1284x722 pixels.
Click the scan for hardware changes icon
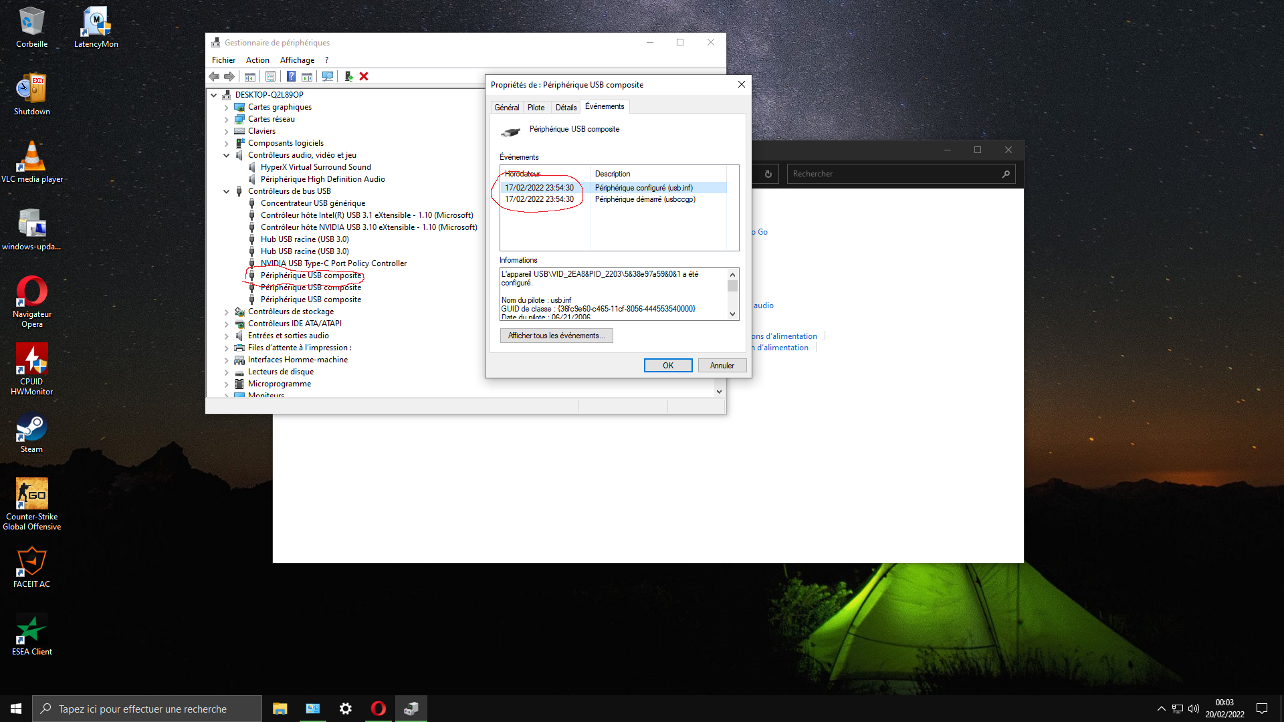tap(328, 76)
